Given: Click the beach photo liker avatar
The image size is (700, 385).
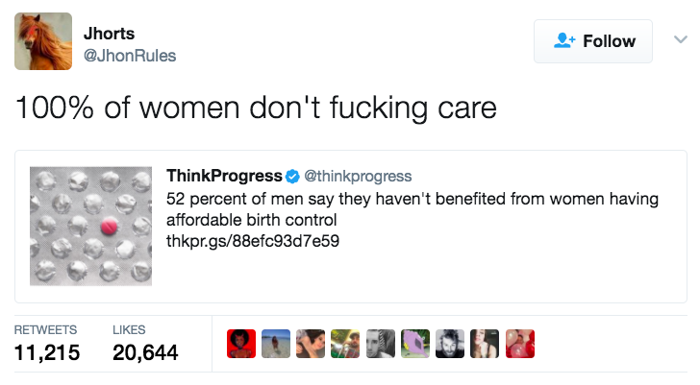Looking at the screenshot, I should [276, 344].
